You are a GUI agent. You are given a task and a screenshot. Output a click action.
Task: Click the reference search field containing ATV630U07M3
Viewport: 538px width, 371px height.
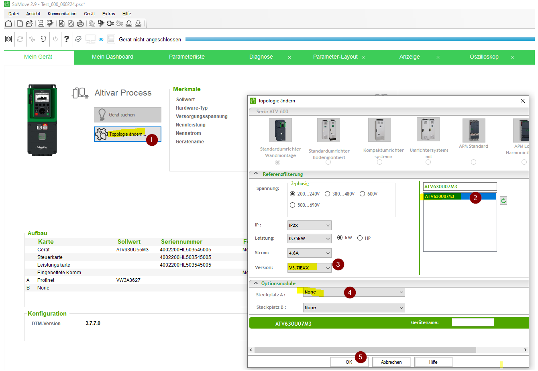point(460,186)
